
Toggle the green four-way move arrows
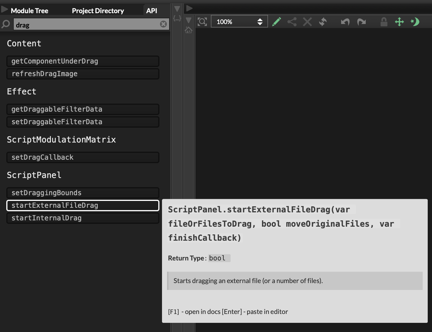(x=399, y=22)
